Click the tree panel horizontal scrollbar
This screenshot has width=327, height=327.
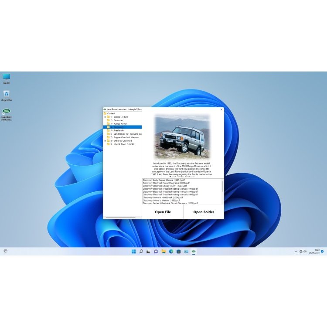tap(121, 218)
